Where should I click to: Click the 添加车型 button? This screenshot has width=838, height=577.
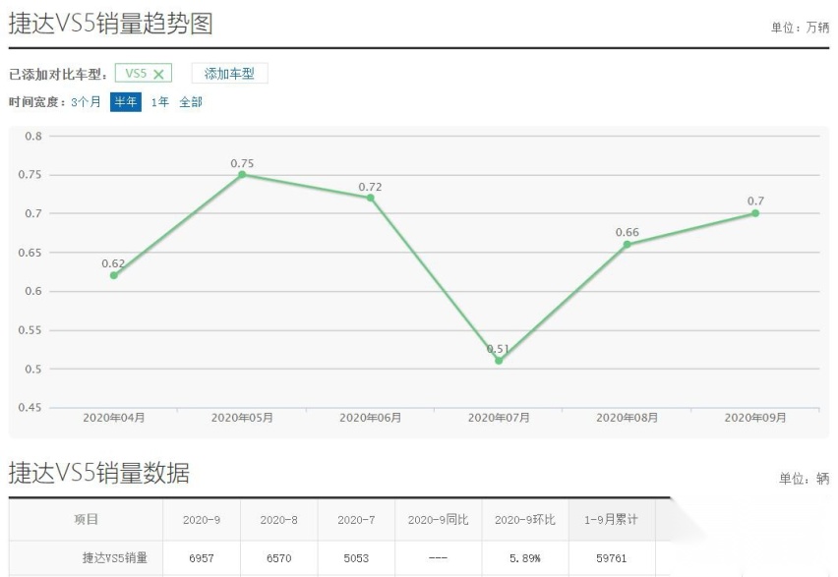point(229,73)
